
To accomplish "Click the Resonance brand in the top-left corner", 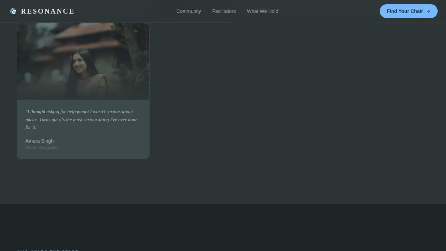I will [42, 11].
